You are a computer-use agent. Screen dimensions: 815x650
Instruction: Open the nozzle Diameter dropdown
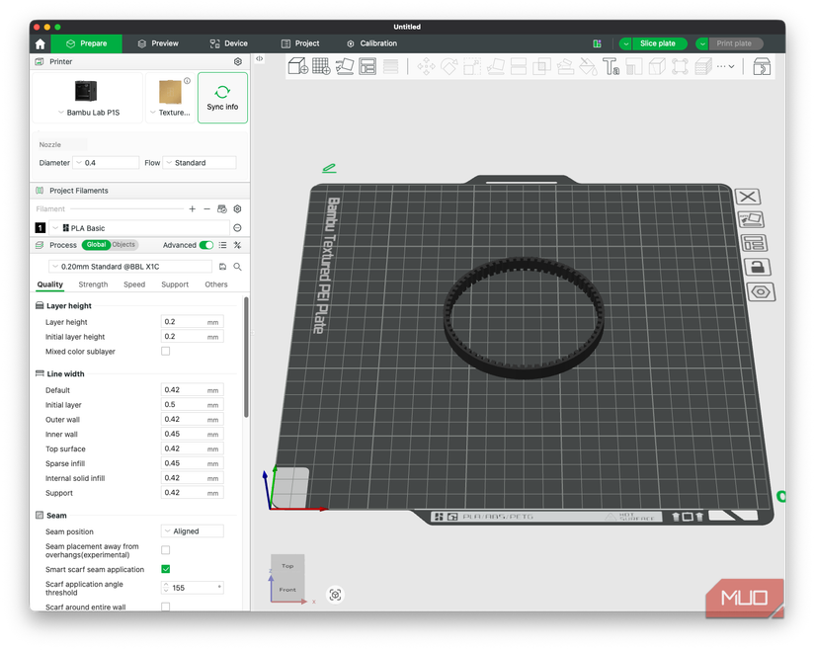click(106, 163)
